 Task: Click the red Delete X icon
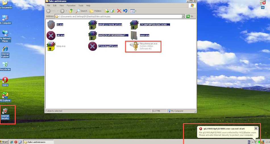click(119, 11)
